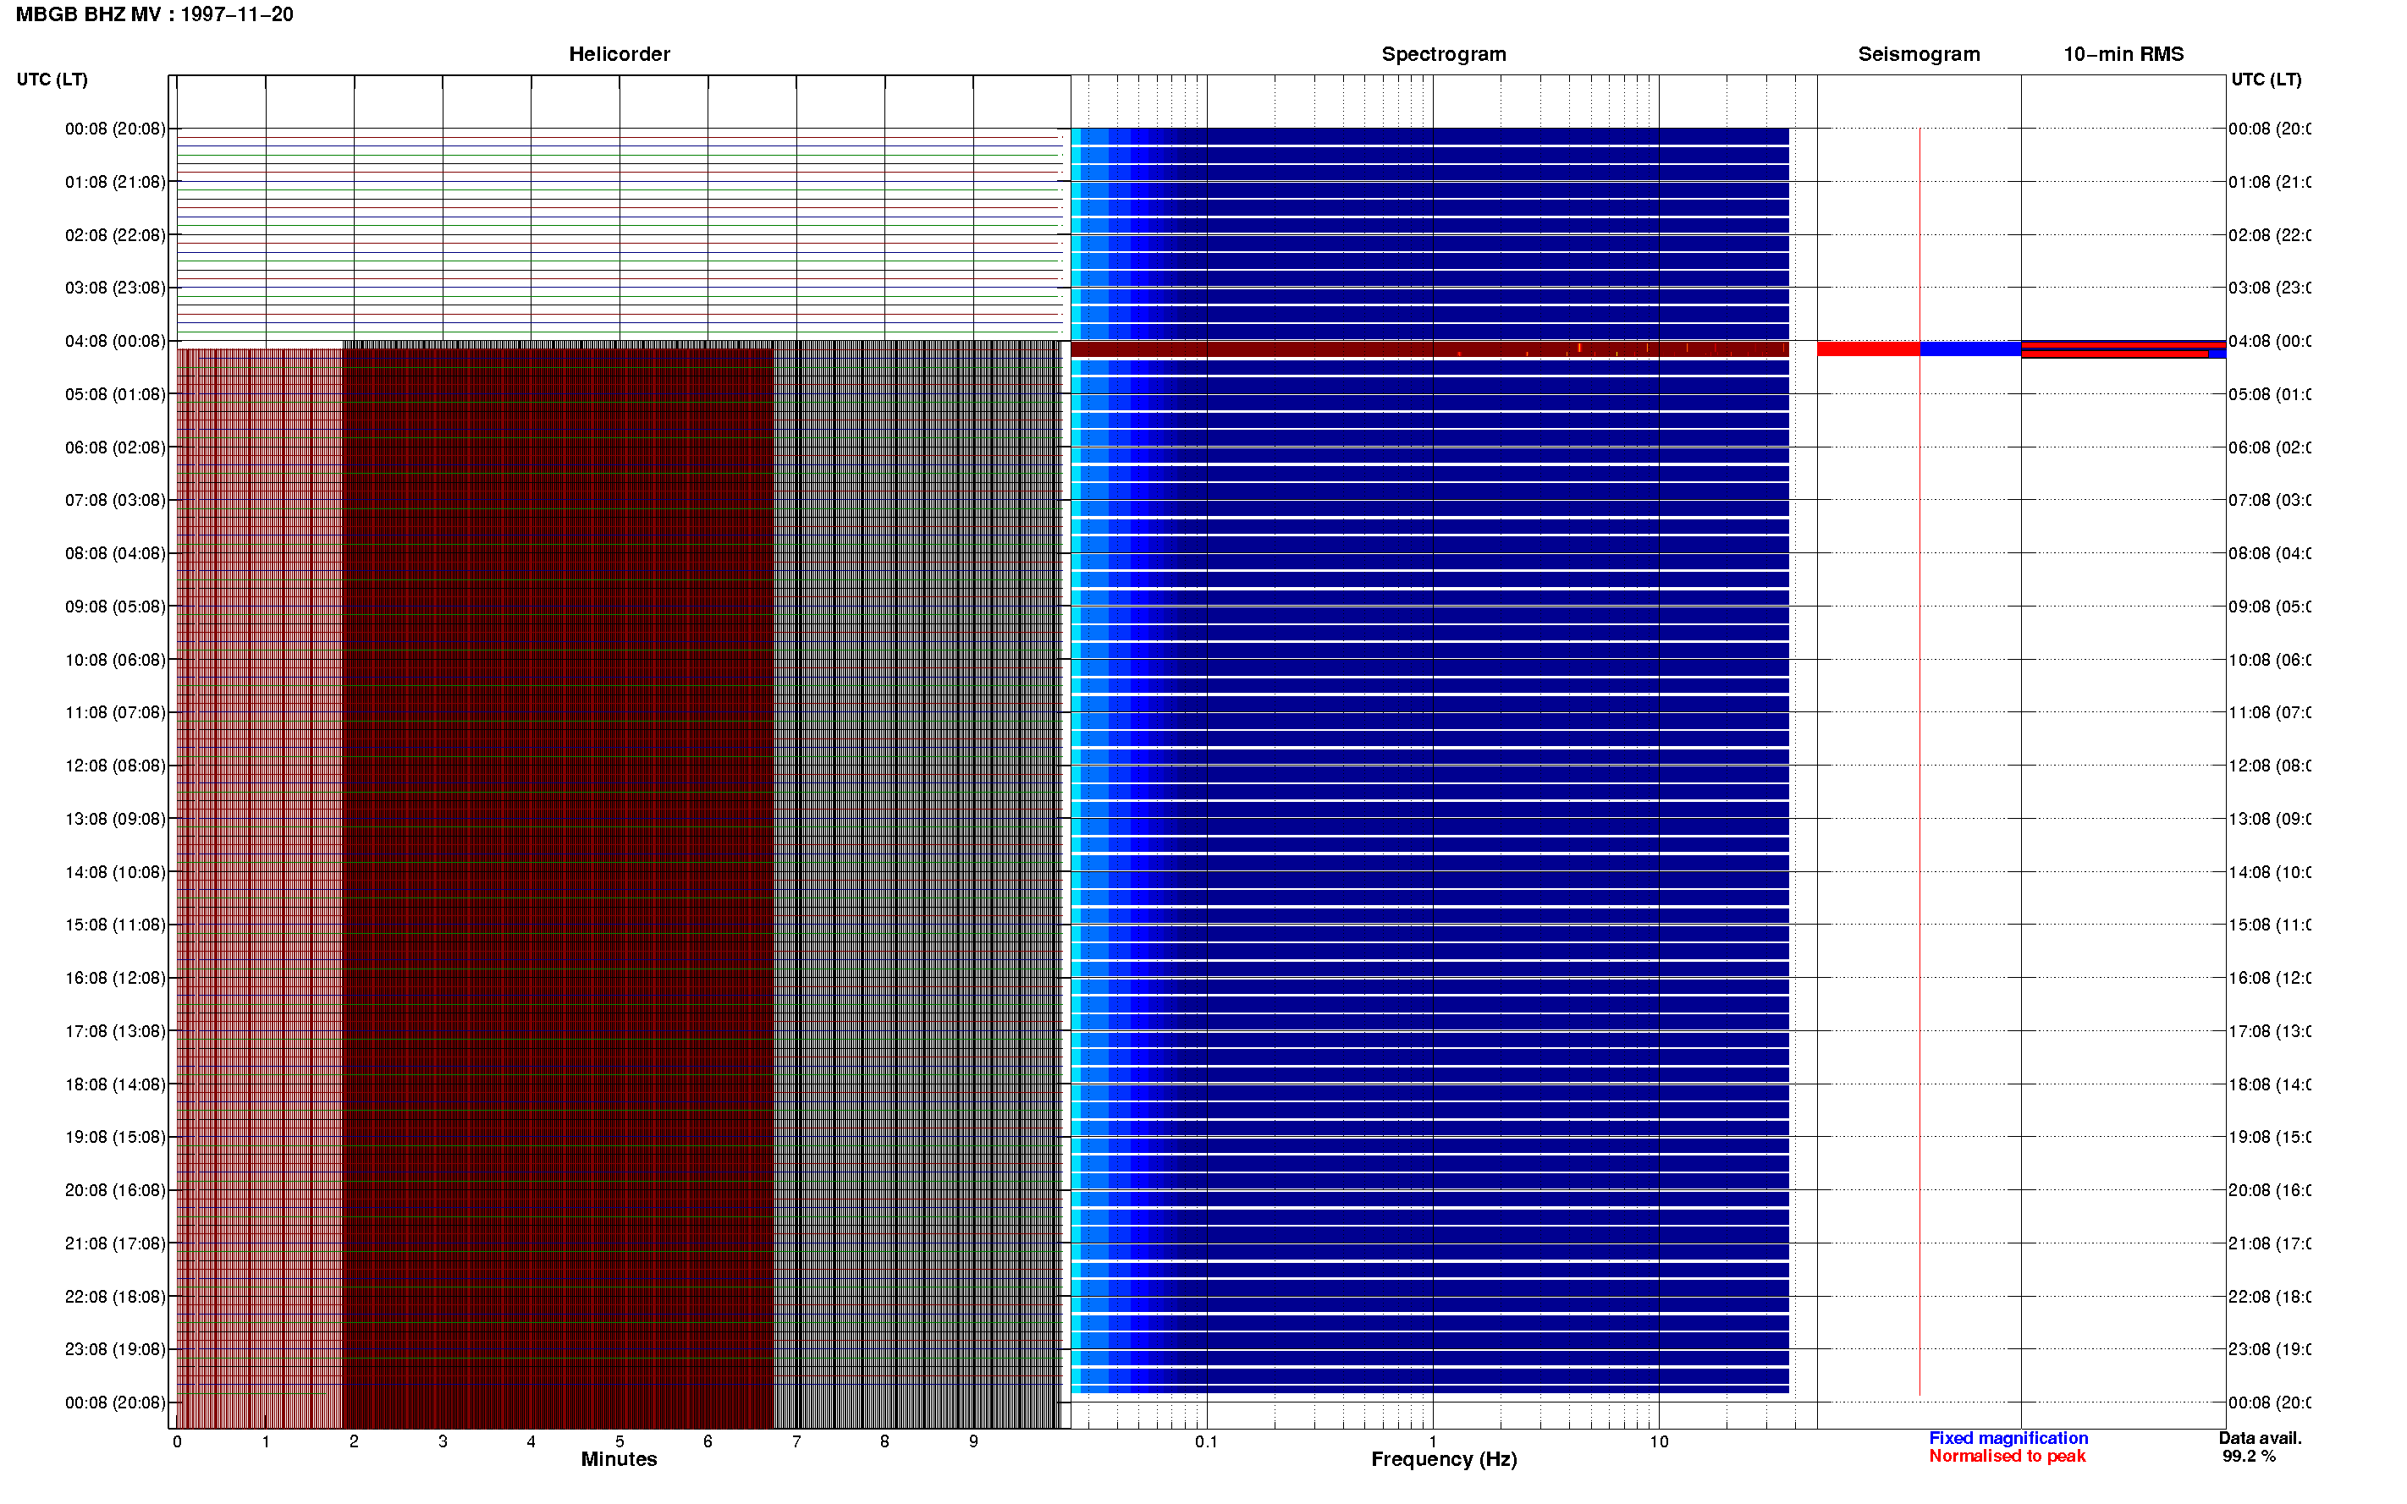This screenshot has height=1504, width=2407.
Task: Click the blue seismogram bar at 04:08
Action: 1970,349
